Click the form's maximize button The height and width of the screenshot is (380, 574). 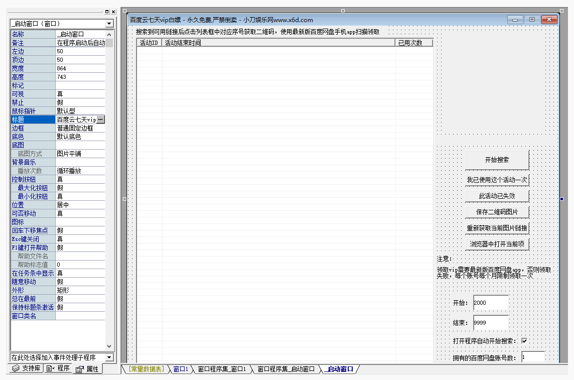tap(532, 20)
